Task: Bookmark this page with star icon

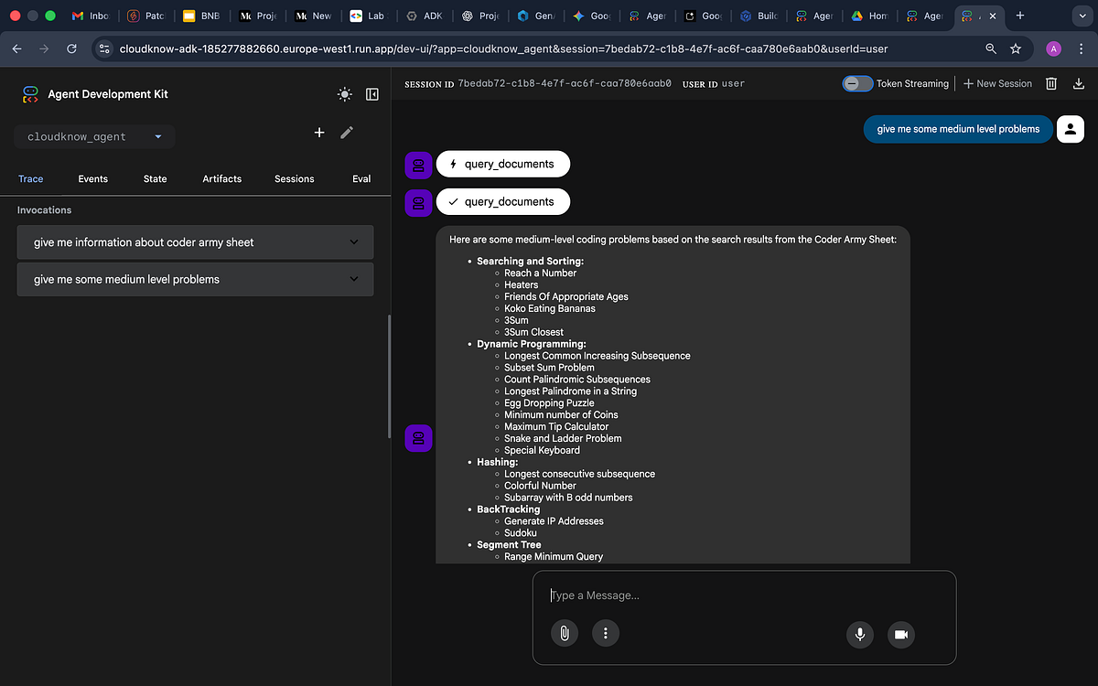Action: (1016, 48)
